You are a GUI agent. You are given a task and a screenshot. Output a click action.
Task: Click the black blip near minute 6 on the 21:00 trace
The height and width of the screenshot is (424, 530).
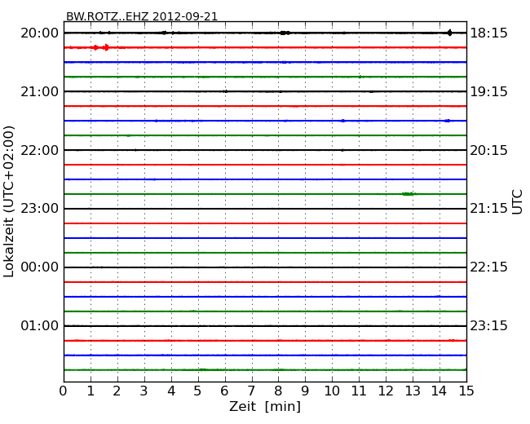225,91
